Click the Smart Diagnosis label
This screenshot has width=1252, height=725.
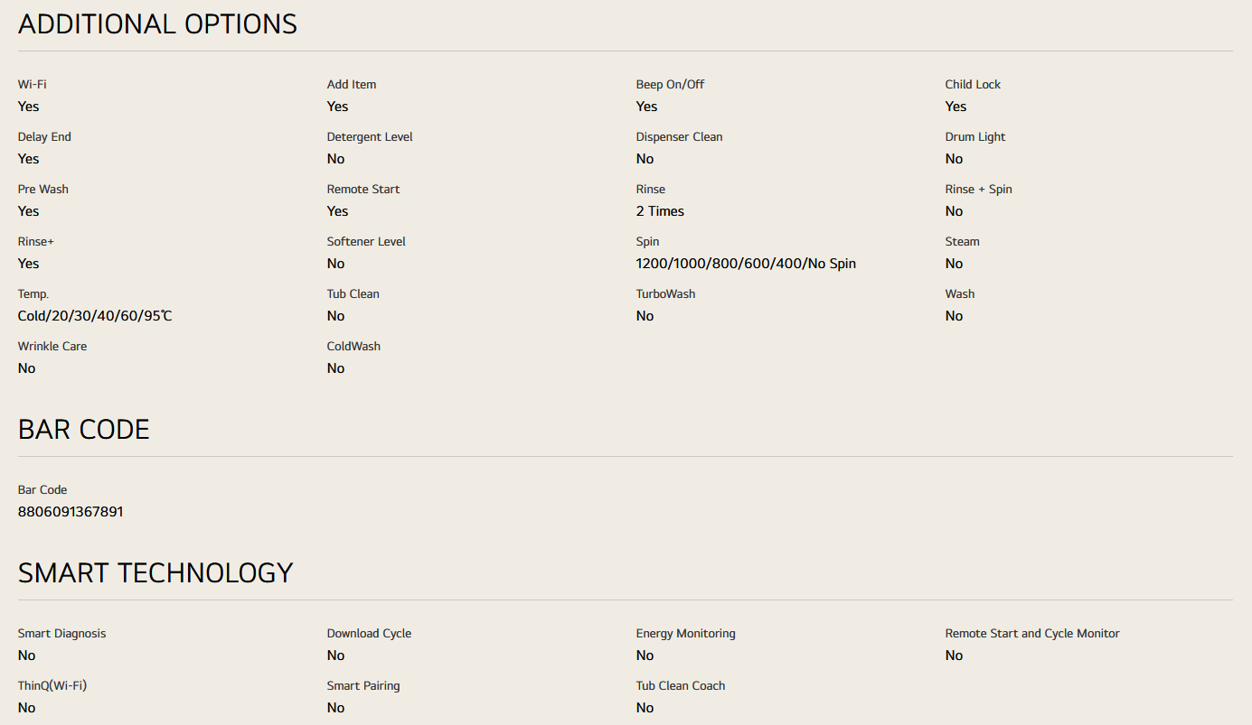tap(61, 634)
